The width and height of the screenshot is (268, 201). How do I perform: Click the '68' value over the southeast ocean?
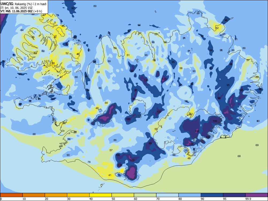pos(239,156)
